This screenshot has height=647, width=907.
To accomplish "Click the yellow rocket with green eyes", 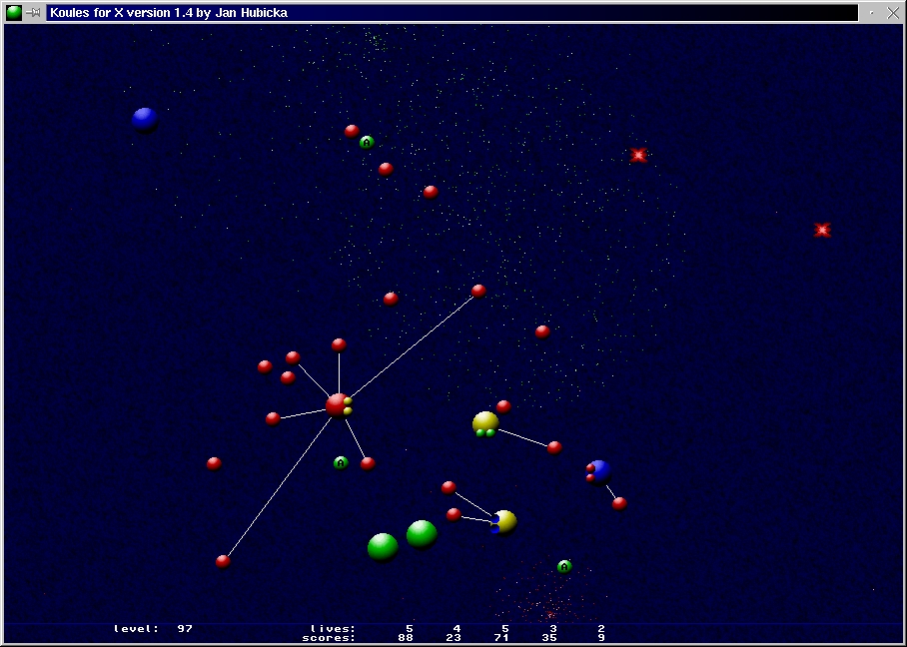I will click(x=485, y=423).
